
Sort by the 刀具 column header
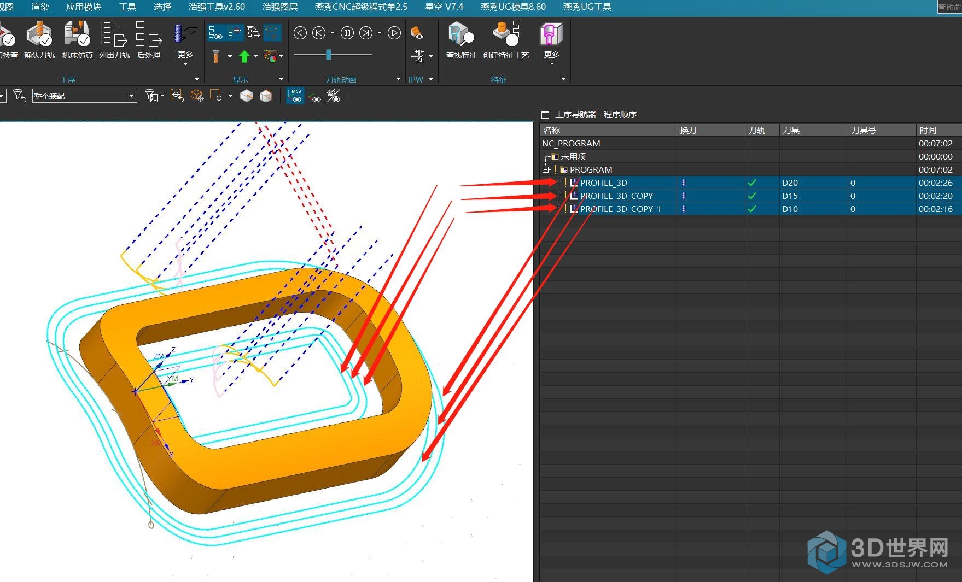click(813, 130)
